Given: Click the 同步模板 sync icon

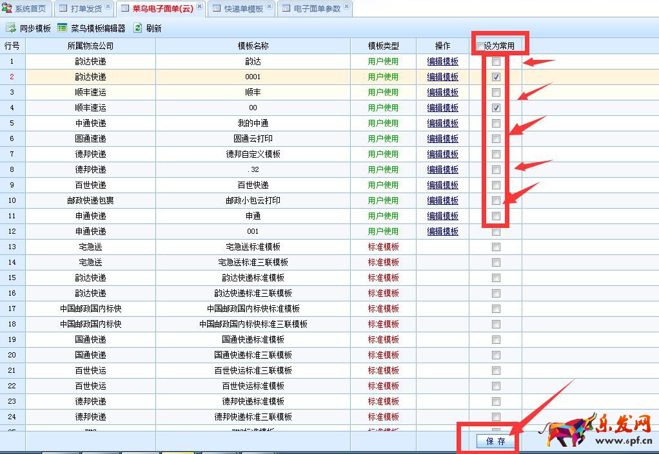Looking at the screenshot, I should 11,28.
